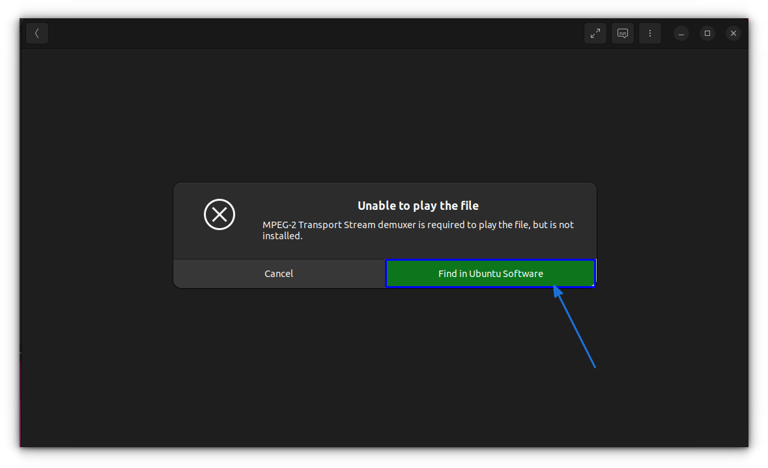The width and height of the screenshot is (768, 468).
Task: Open the app menu for playback settings
Action: click(649, 33)
